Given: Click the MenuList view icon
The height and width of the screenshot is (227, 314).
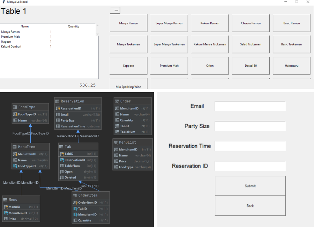Looking at the screenshot, I should point(116,142).
